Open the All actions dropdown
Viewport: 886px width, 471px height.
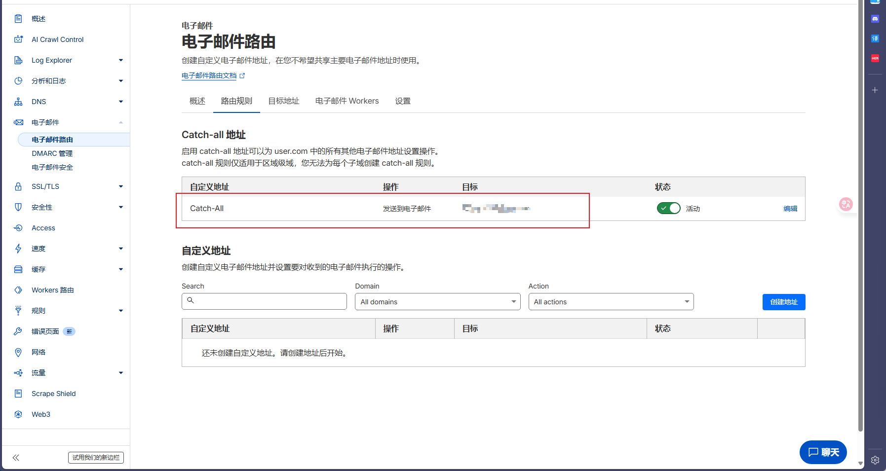[611, 302]
